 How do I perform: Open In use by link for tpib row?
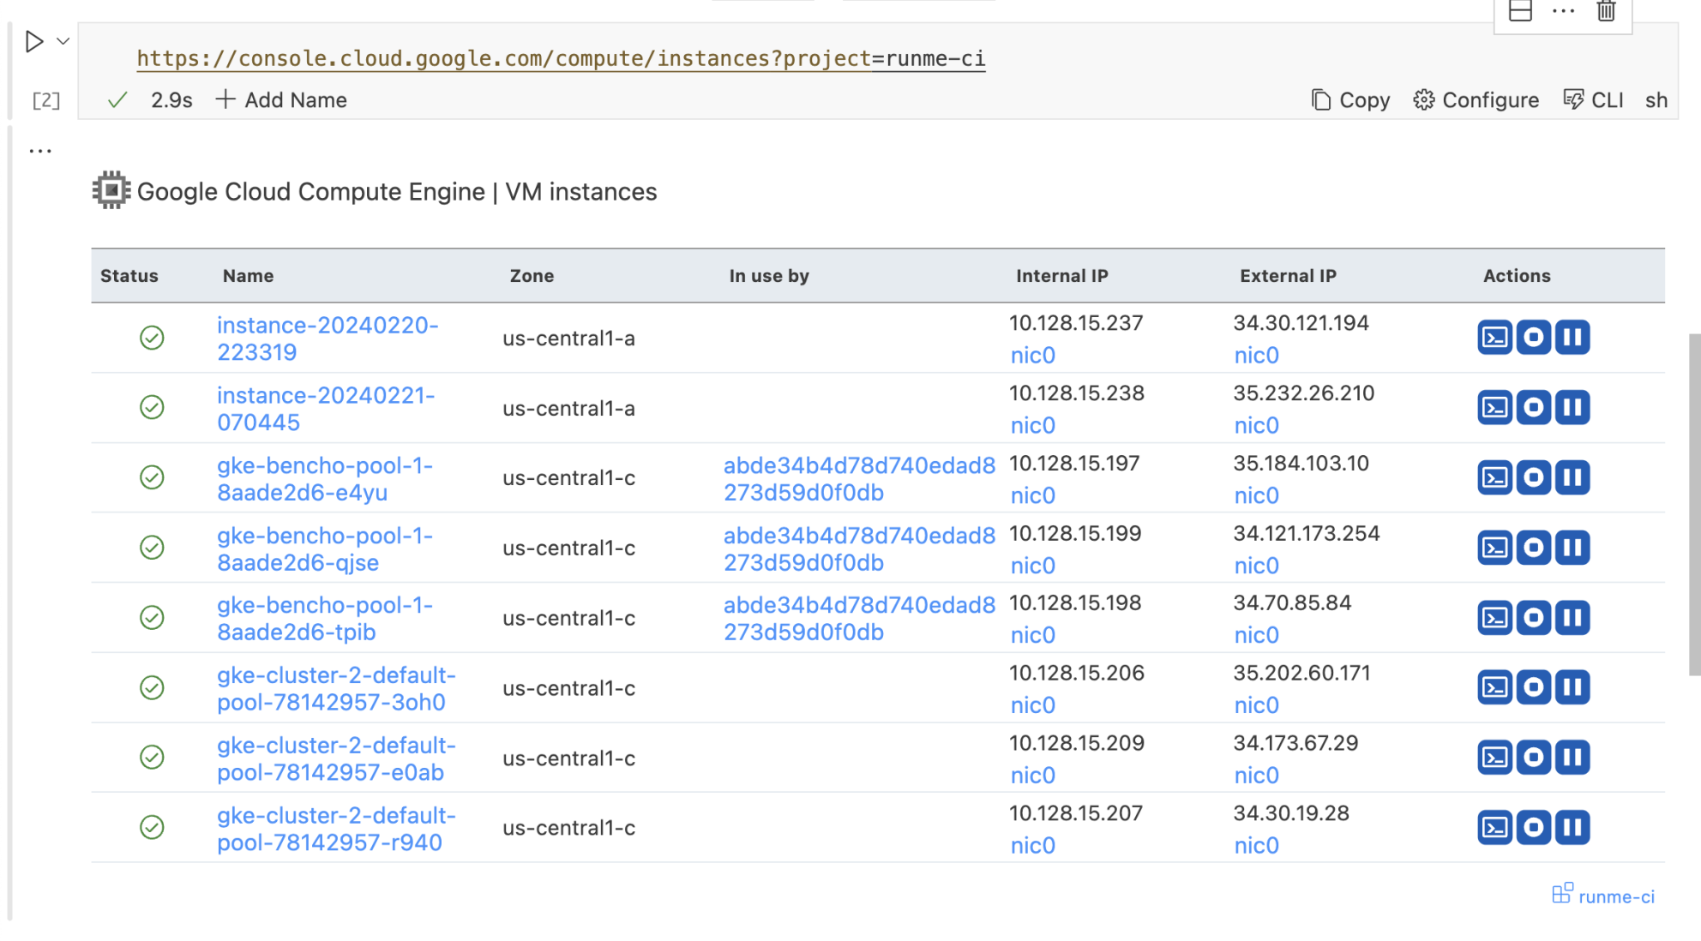click(859, 619)
